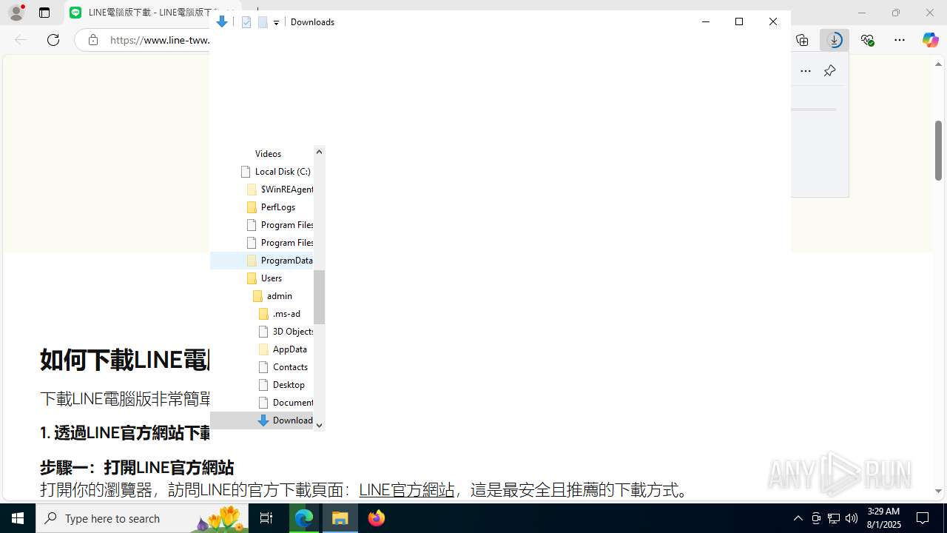Image resolution: width=947 pixels, height=533 pixels.
Task: Minimize the Edge browser window
Action: click(x=861, y=13)
